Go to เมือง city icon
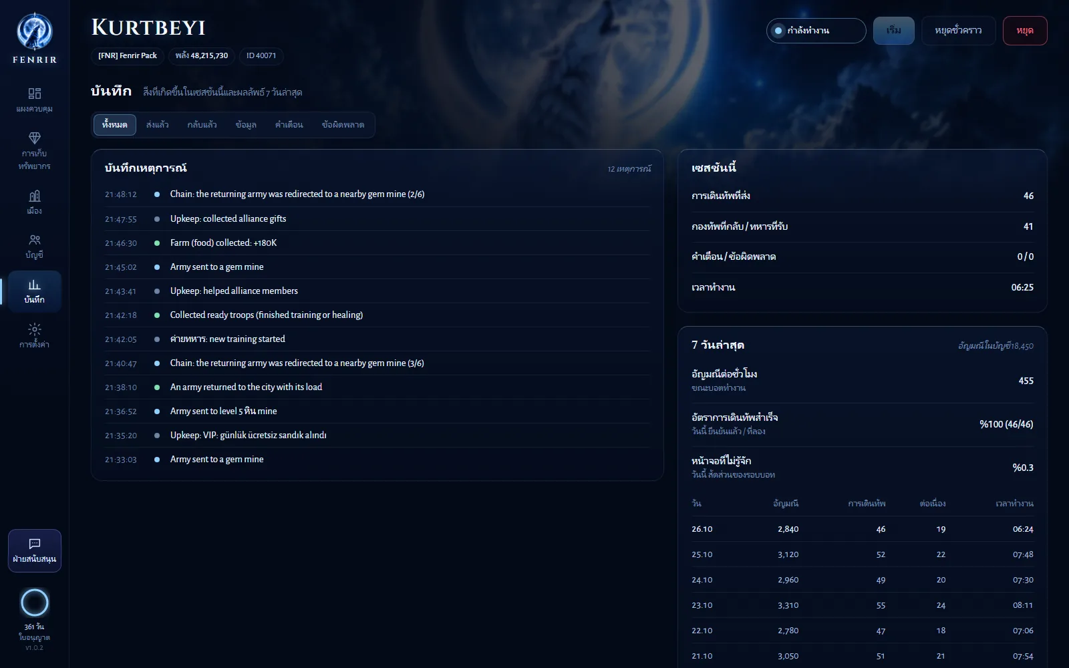 [x=34, y=202]
